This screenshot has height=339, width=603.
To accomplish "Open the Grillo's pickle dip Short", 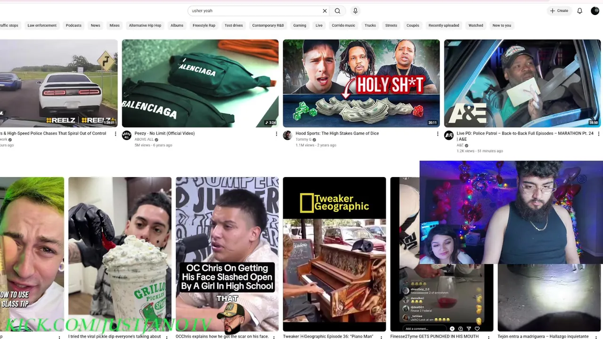I will click(x=120, y=254).
